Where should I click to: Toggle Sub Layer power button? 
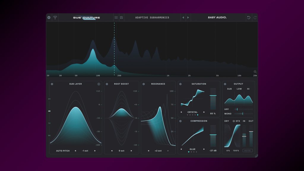[52, 84]
